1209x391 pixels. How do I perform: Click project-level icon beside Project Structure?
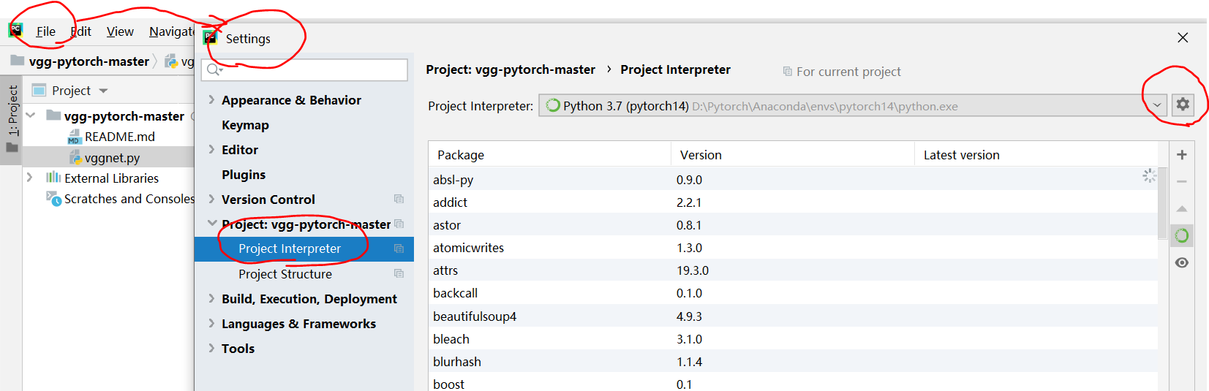click(399, 273)
